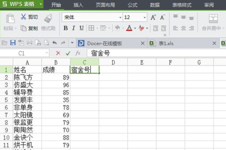Confirm cell entry with green checkmark
226x150 pixels.
[68, 53]
